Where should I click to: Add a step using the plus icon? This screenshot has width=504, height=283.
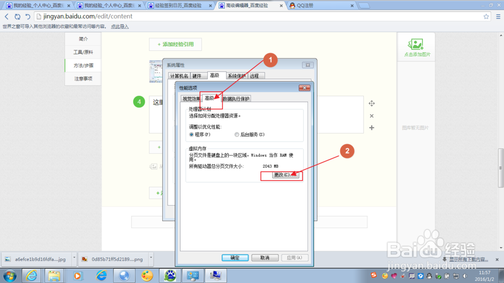371,128
